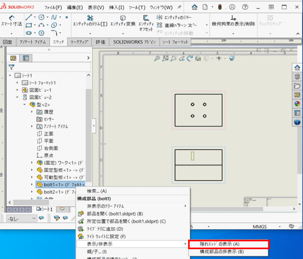The width and height of the screenshot is (303, 259).
Task: Select the Smart Dimension tool
Action: [x=11, y=21]
